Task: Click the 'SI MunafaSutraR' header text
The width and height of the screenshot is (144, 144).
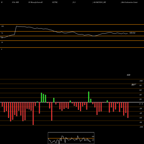Action: click(x=35, y=2)
